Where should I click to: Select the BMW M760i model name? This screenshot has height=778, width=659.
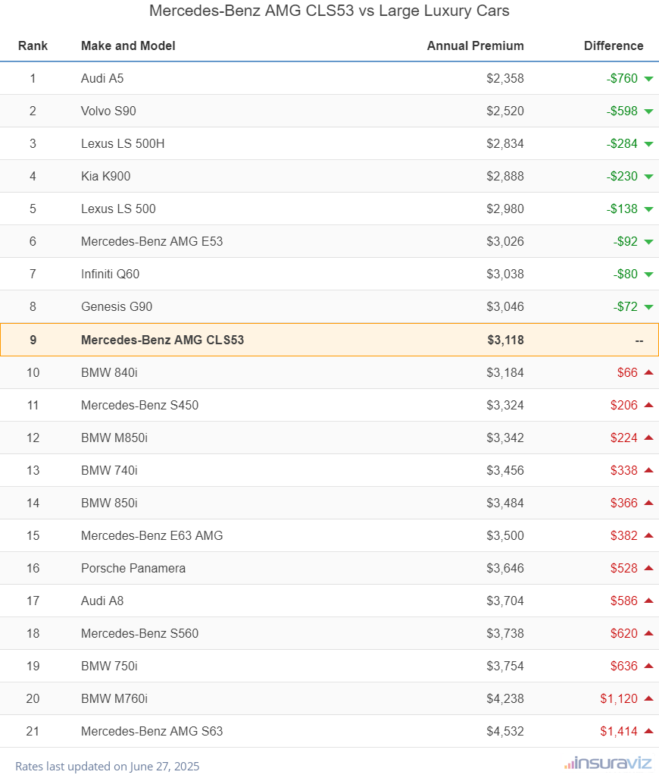[114, 698]
